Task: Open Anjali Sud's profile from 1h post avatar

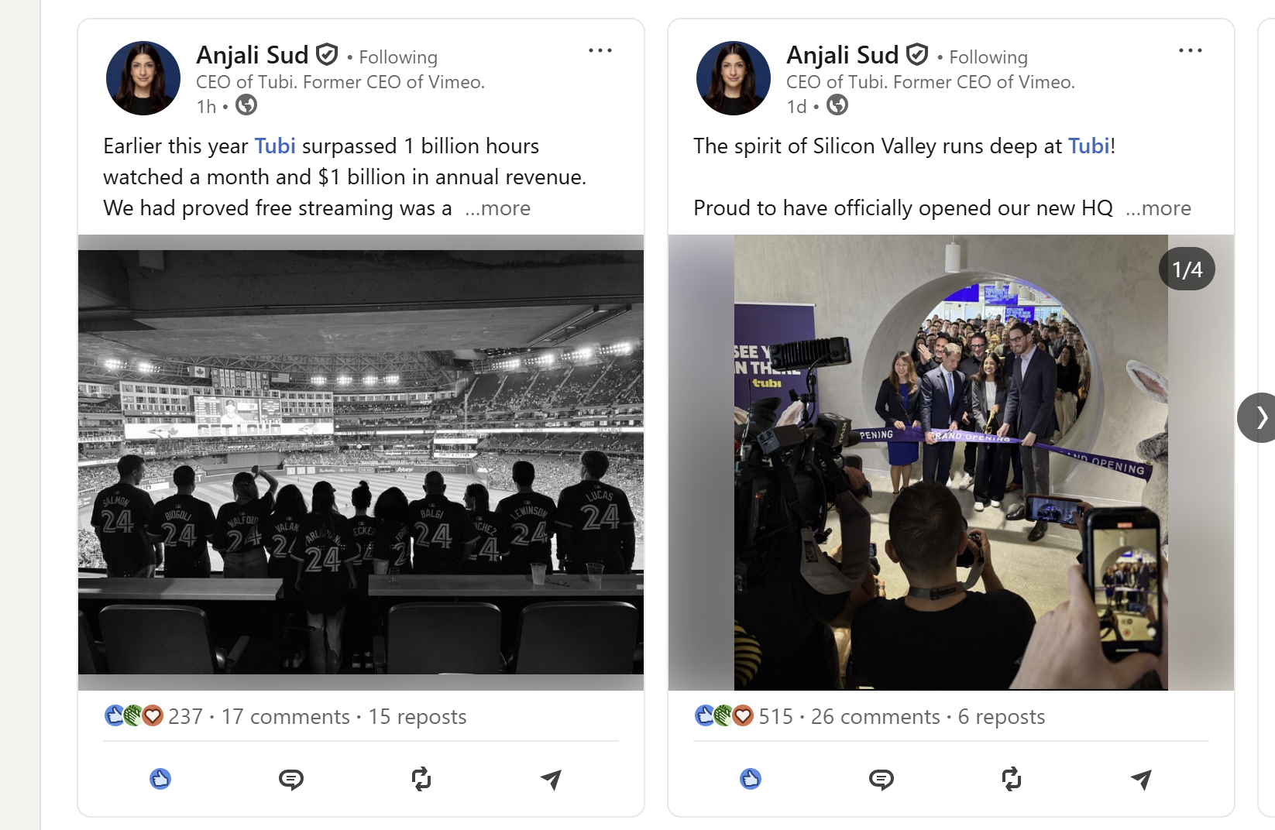Action: coord(143,78)
